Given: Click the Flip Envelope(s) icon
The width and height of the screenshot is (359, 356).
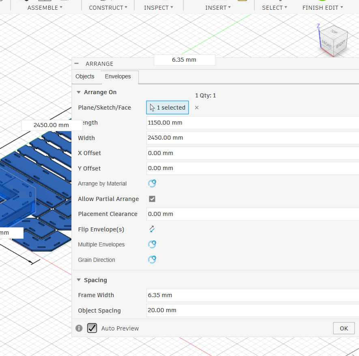Looking at the screenshot, I should (x=152, y=229).
